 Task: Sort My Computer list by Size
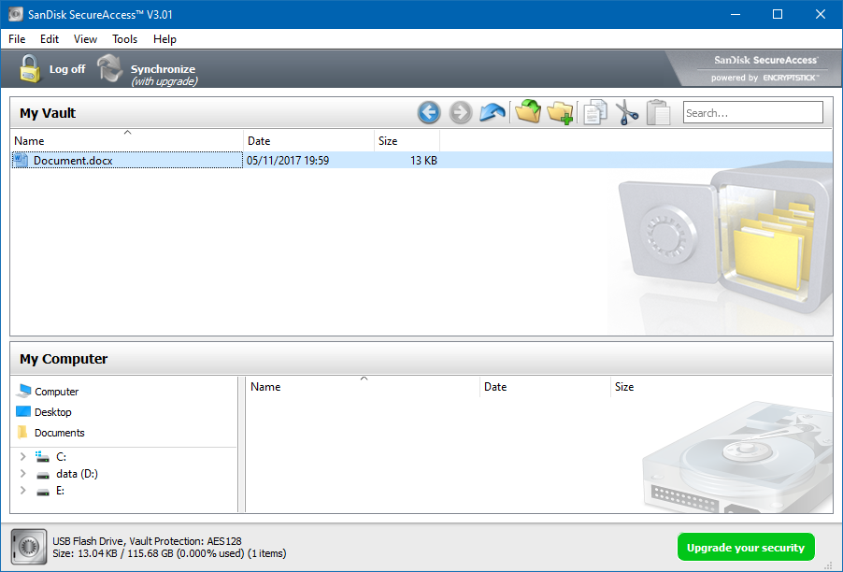624,387
